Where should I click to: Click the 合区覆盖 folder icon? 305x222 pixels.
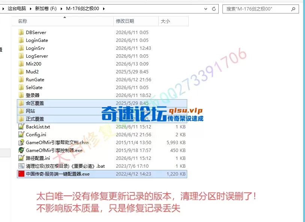[x=21, y=103]
